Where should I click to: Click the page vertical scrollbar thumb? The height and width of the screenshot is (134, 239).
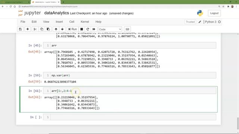[238, 123]
